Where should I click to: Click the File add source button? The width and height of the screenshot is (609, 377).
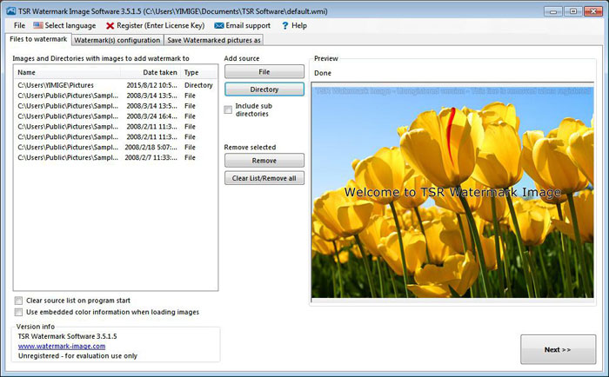(x=264, y=72)
